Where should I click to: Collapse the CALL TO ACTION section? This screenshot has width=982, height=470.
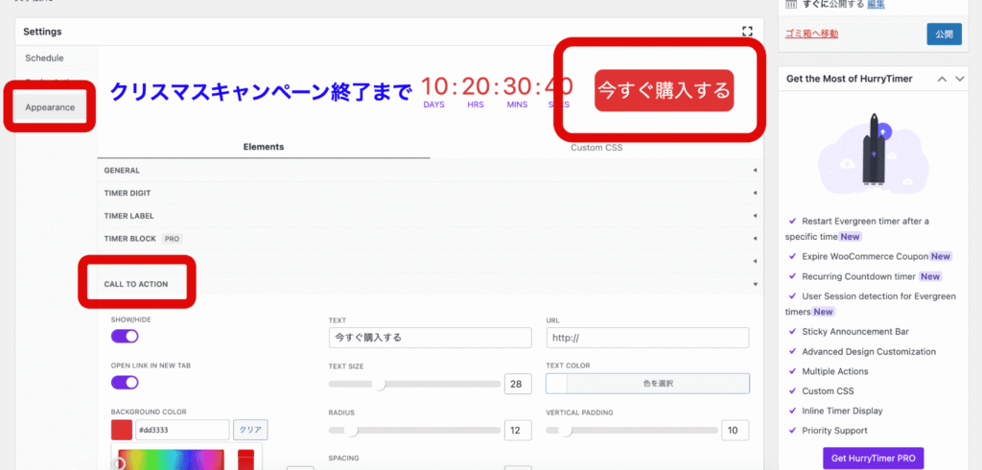[x=431, y=284]
